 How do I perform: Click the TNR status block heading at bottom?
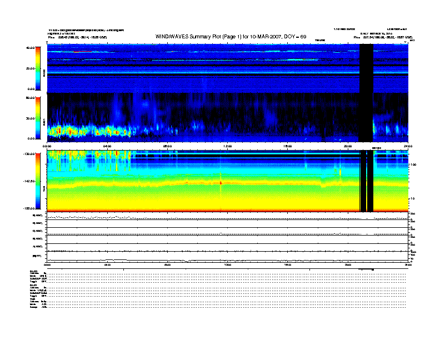pos(32,299)
